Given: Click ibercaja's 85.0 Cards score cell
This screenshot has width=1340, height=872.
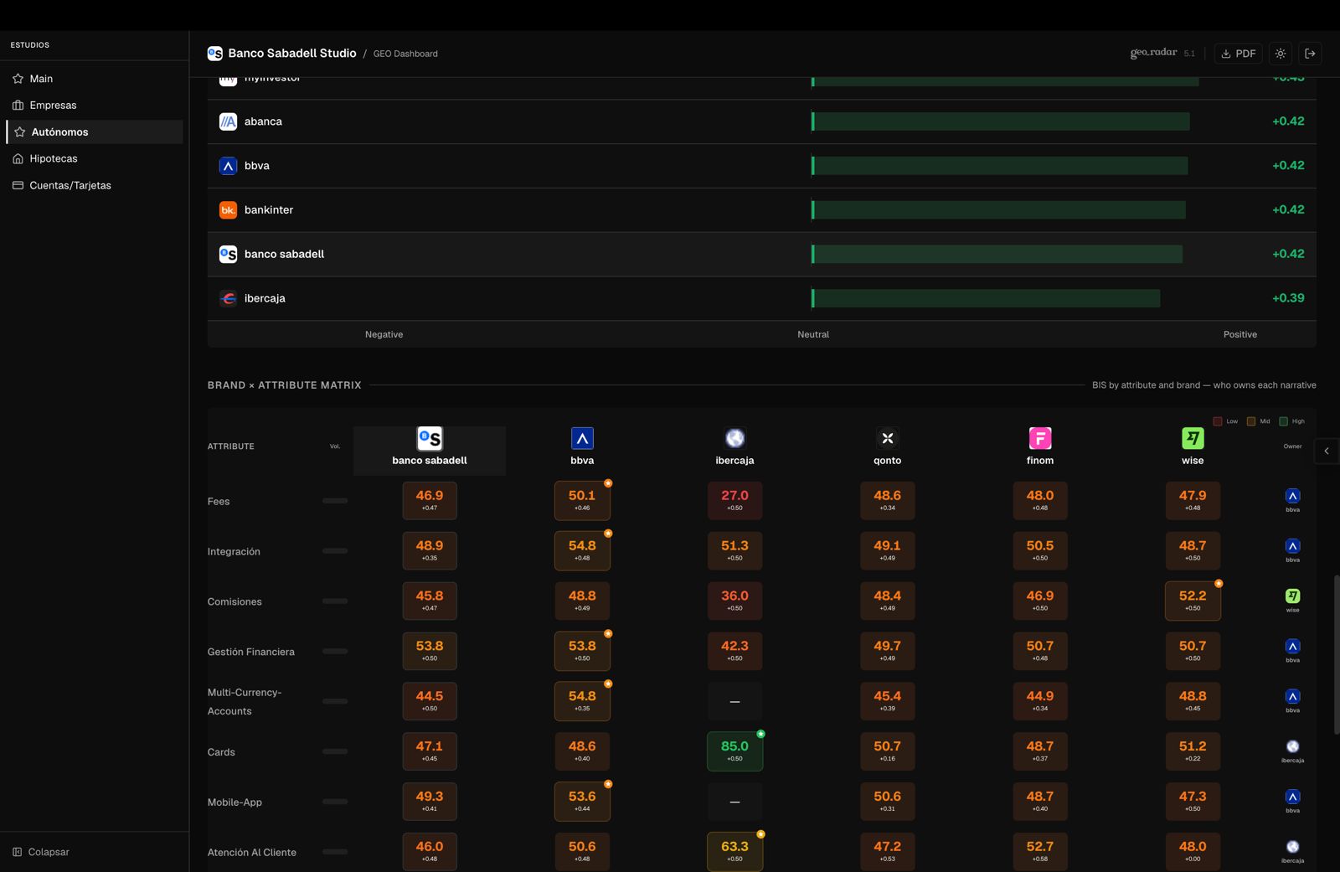Looking at the screenshot, I should point(734,751).
